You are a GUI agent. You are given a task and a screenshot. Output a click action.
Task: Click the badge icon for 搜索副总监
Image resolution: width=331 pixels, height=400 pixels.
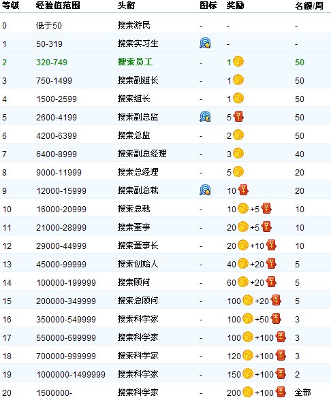(205, 116)
